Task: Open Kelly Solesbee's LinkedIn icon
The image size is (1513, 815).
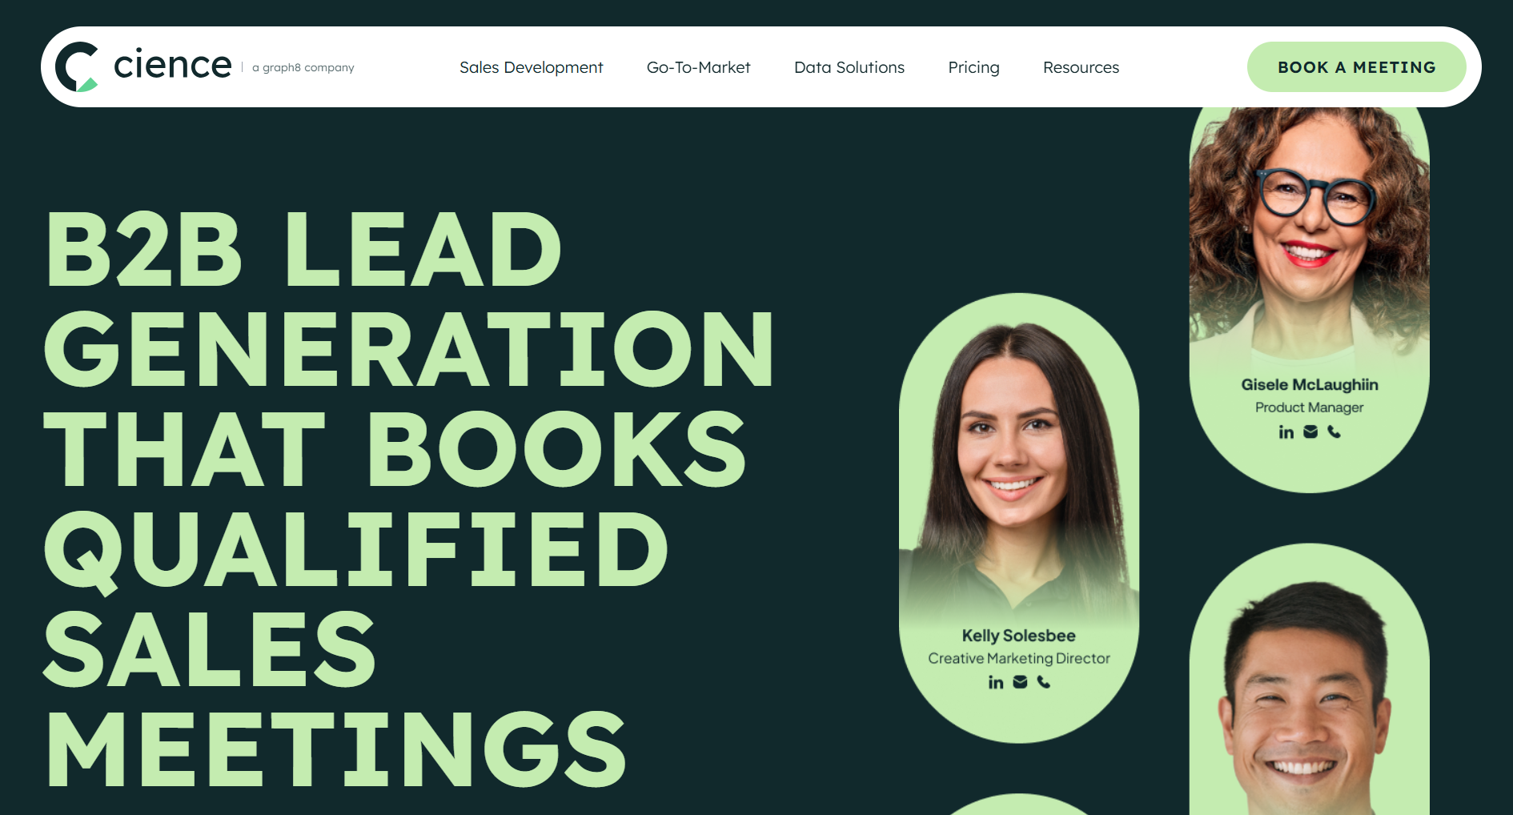Action: pos(995,683)
